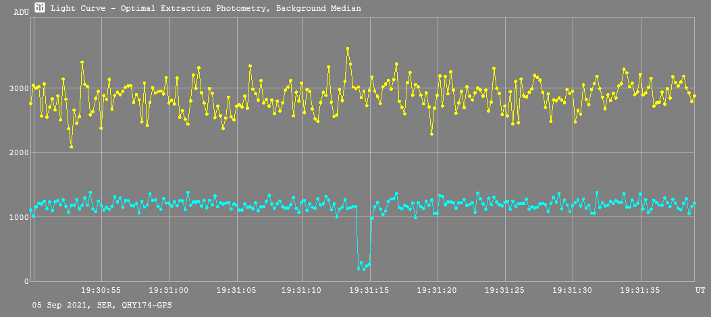Select the 19:31:25 time tick label
Viewport: 711px width, 317px height.
coord(506,290)
